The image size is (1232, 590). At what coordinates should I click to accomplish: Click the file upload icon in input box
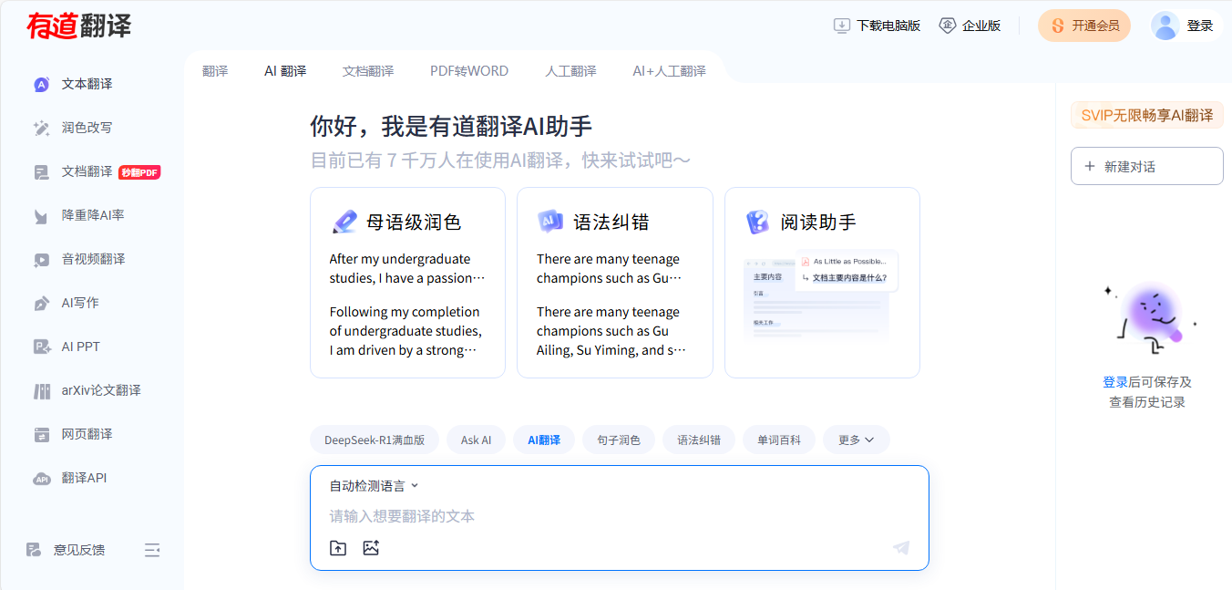click(x=338, y=548)
